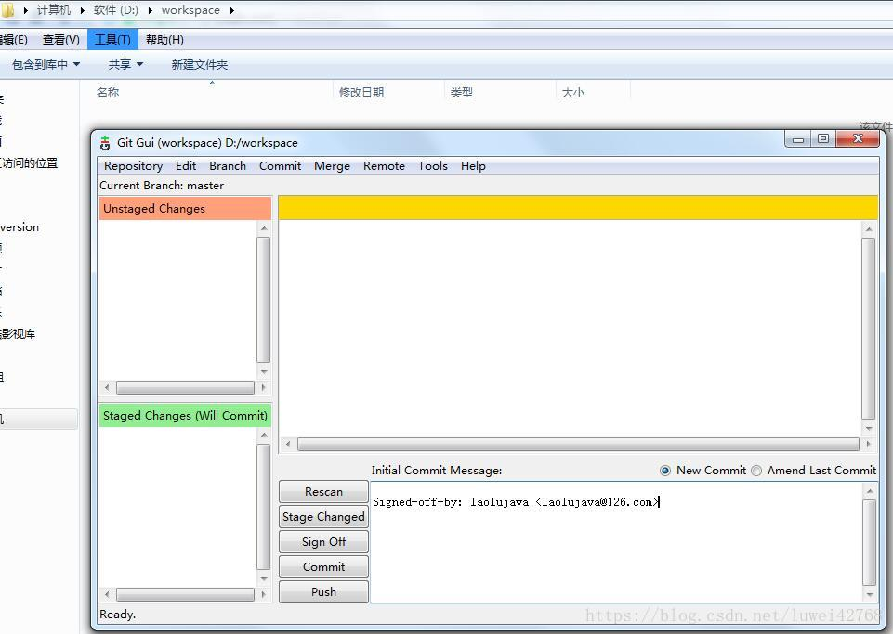
Task: Open the Remote menu
Action: 384,165
